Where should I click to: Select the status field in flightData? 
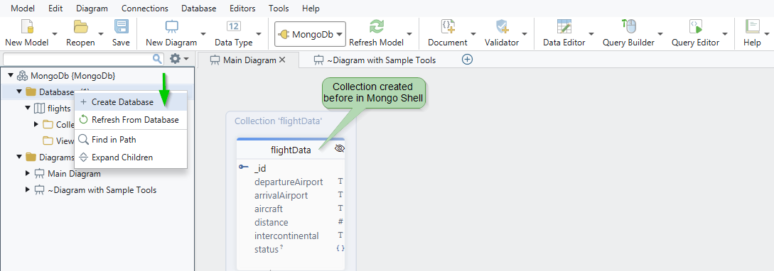(267, 249)
